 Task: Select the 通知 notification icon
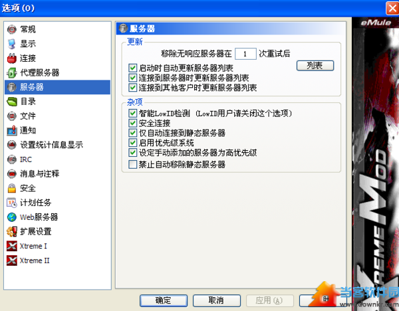tap(12, 130)
